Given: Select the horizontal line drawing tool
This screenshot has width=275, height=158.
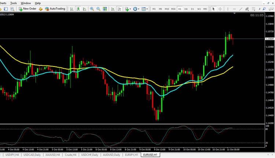Looking at the screenshot, I should tap(234, 9).
